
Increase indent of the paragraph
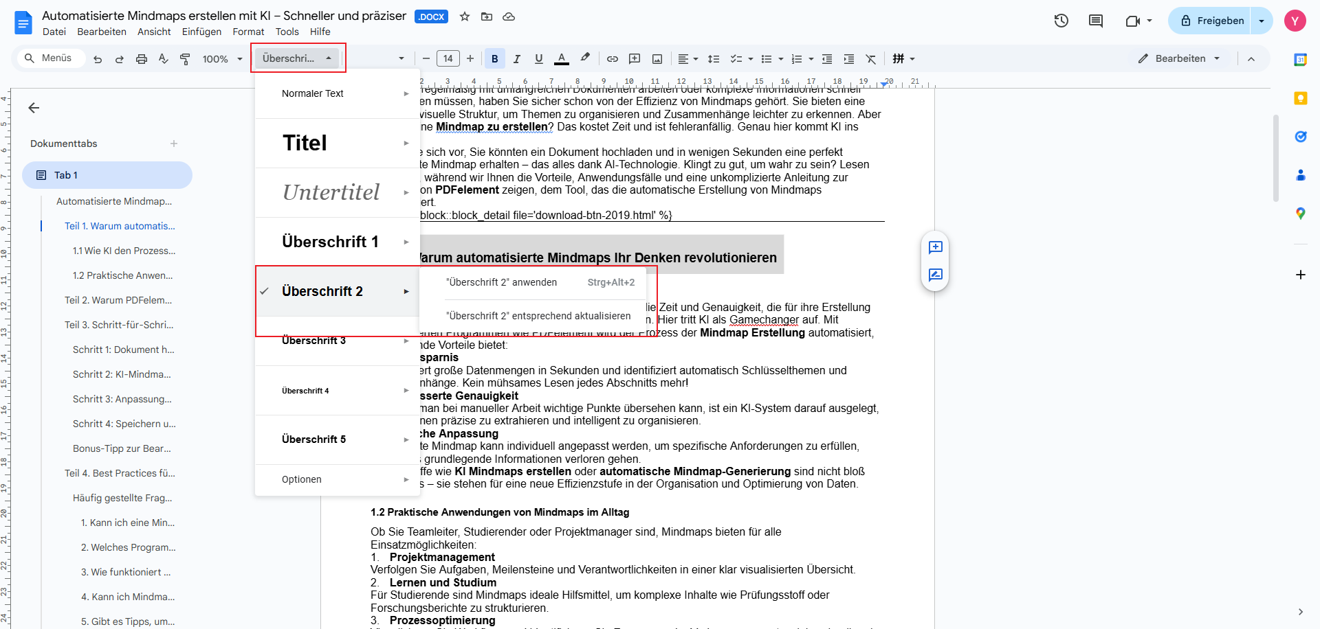[x=849, y=59]
